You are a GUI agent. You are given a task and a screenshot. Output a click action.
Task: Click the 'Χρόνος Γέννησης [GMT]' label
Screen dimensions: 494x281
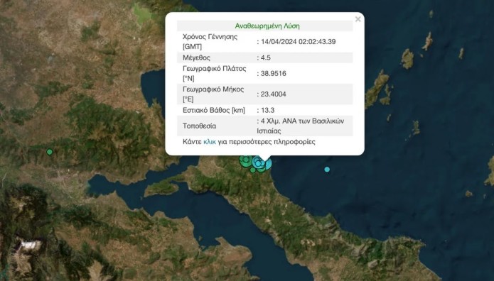coord(210,42)
